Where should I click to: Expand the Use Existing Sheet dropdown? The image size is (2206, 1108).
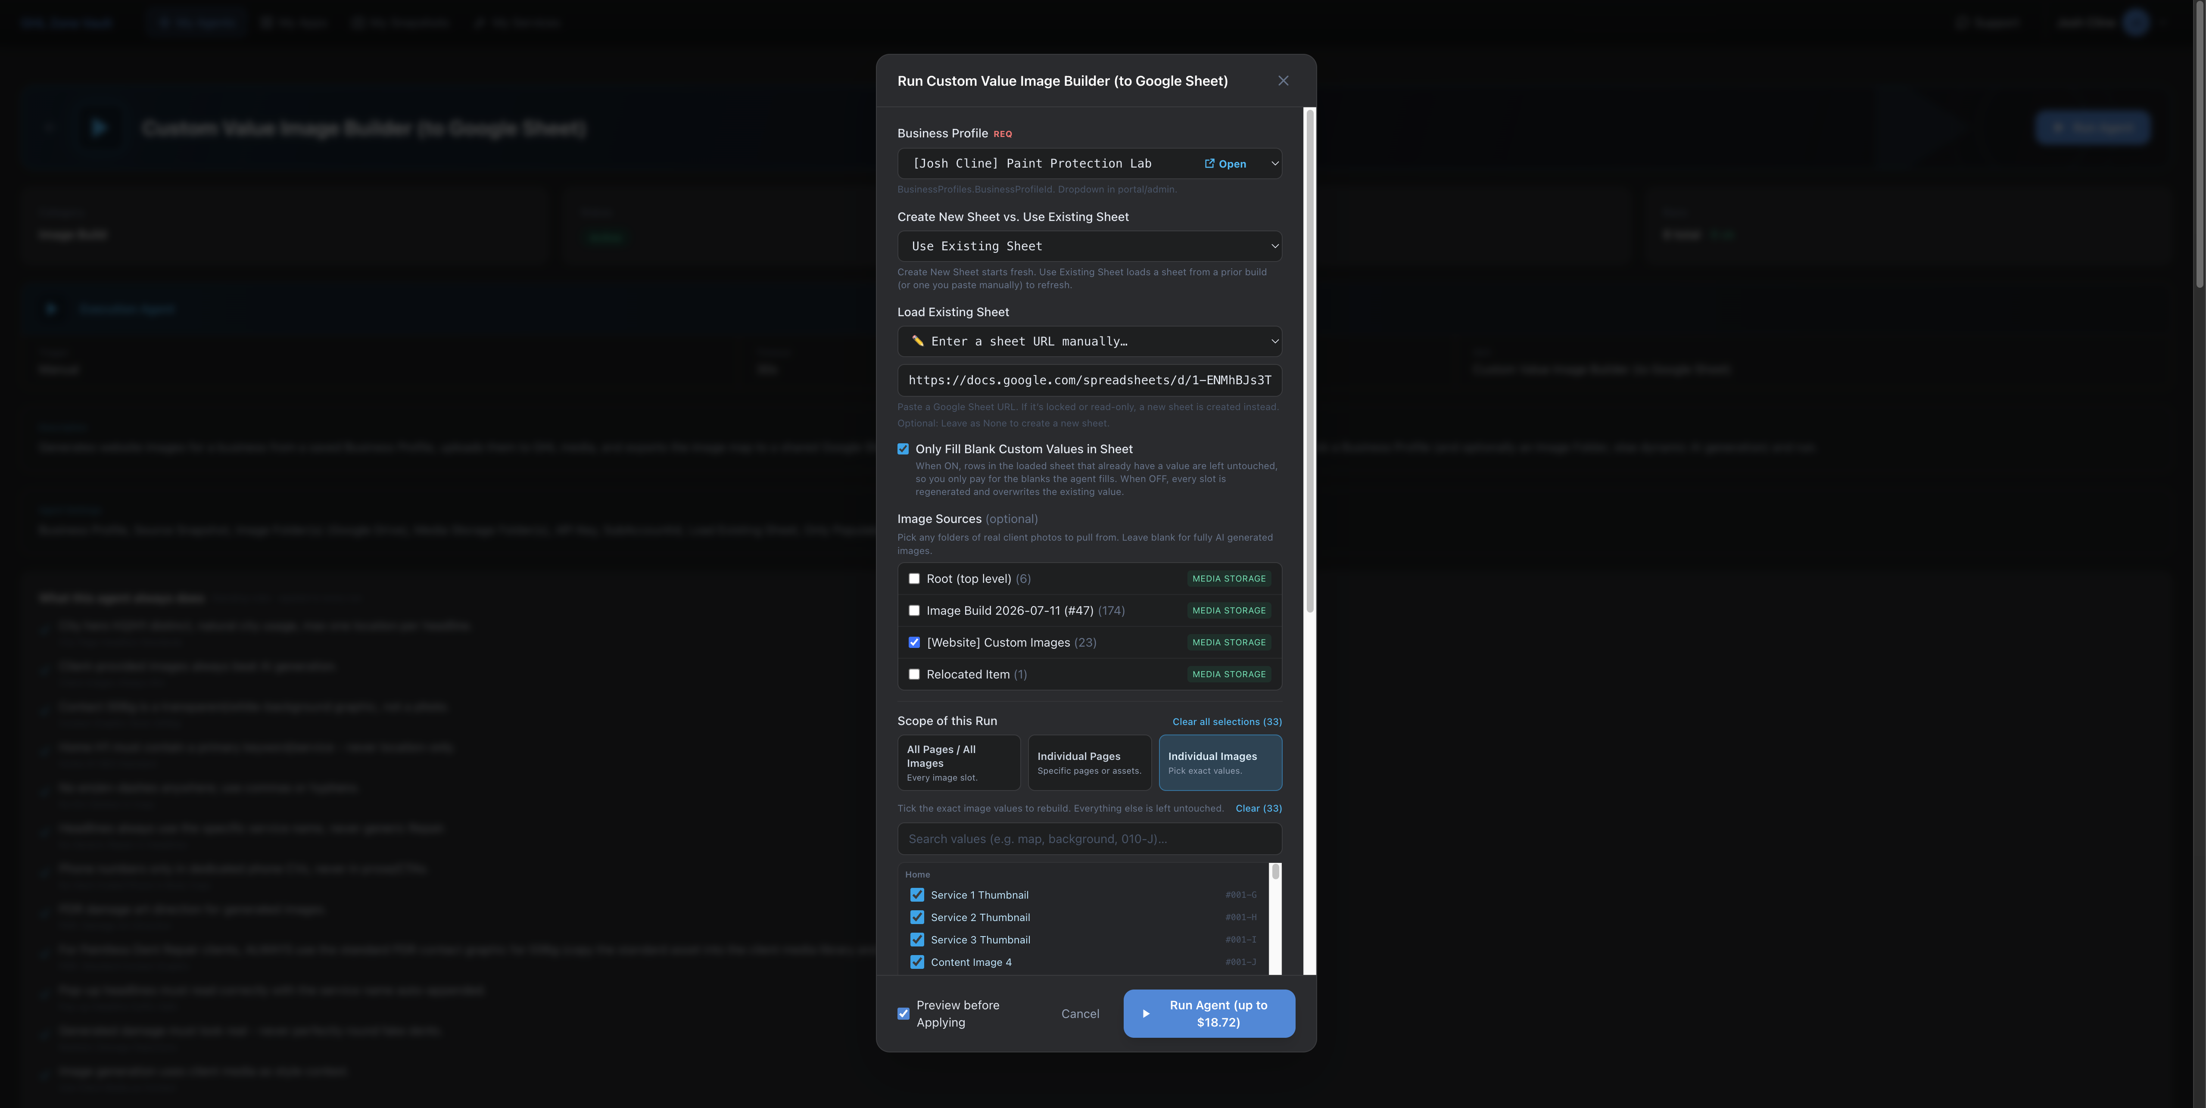(1089, 246)
